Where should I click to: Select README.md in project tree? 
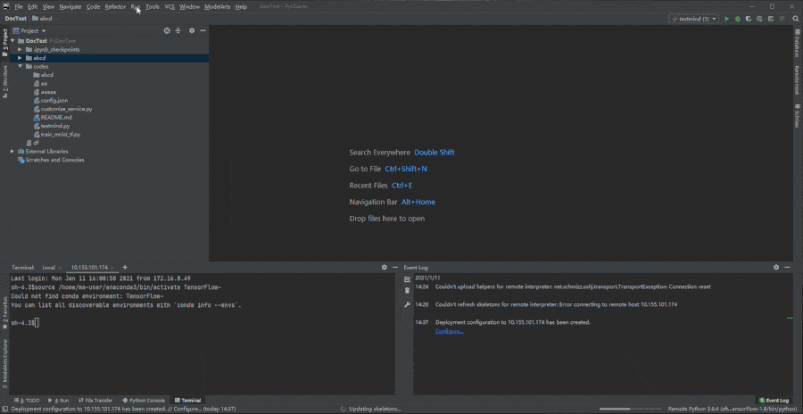point(53,118)
